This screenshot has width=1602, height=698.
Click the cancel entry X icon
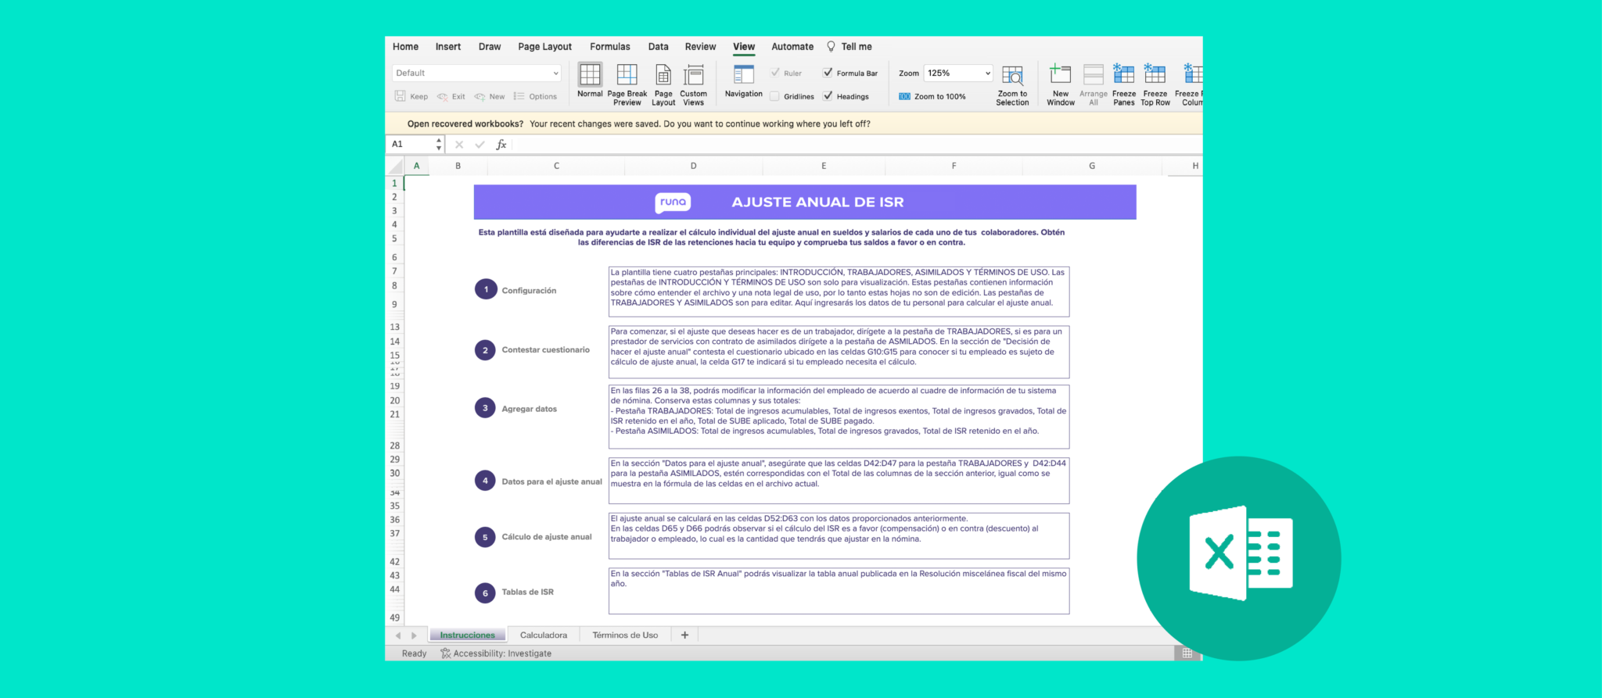pos(459,145)
